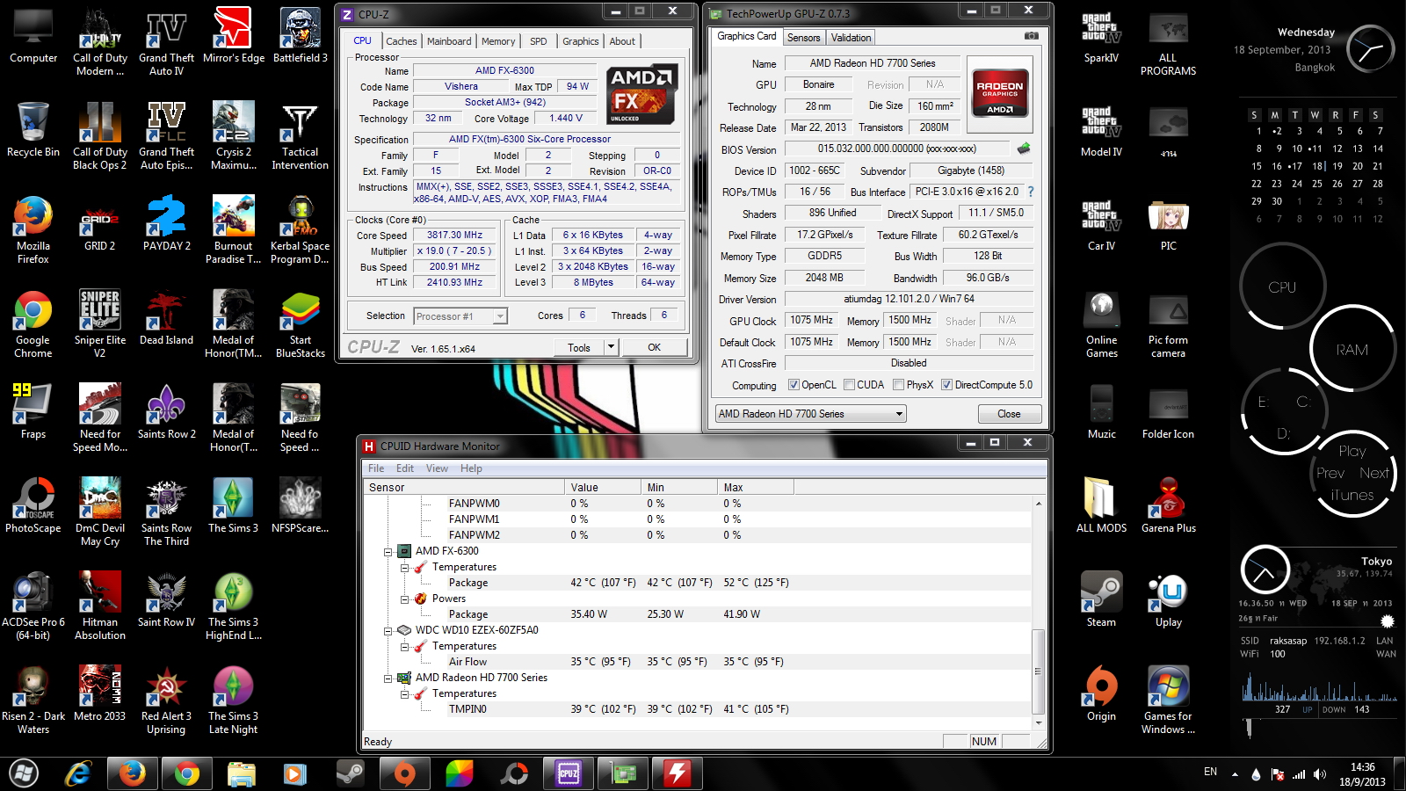Viewport: 1406px width, 791px height.
Task: Toggle the PhysX checkbox in GPU-Z
Action: (x=899, y=385)
